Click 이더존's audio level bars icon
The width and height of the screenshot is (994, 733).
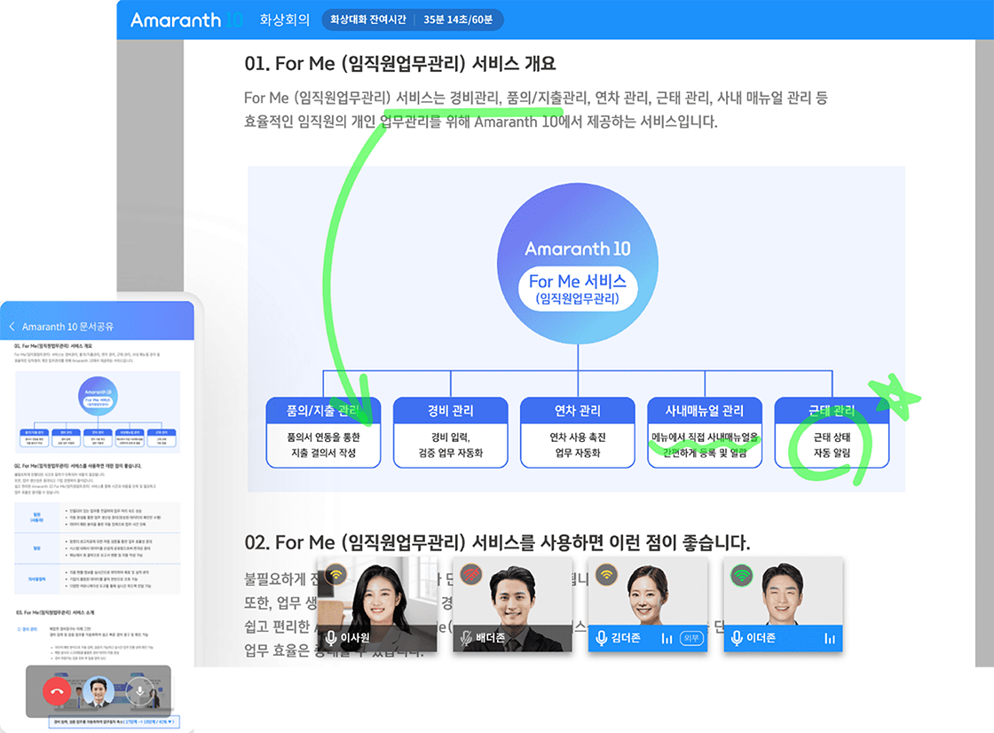pos(829,639)
